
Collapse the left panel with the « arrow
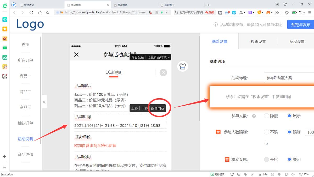pyautogui.click(x=44, y=102)
